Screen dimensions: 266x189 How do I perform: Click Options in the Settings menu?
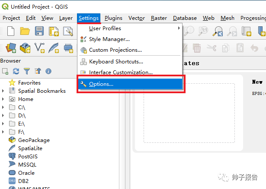pos(130,84)
